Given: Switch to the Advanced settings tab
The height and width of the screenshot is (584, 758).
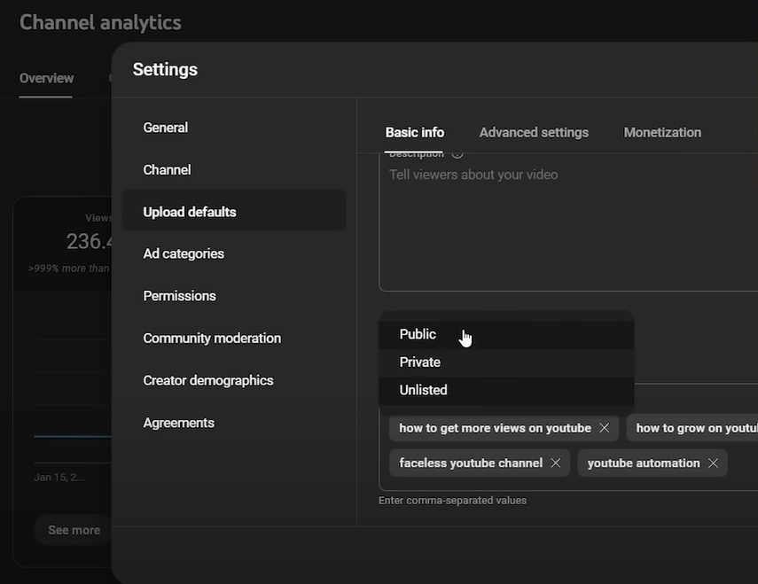Looking at the screenshot, I should (534, 132).
